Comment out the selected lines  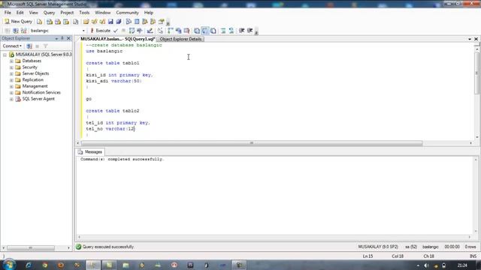click(223, 31)
